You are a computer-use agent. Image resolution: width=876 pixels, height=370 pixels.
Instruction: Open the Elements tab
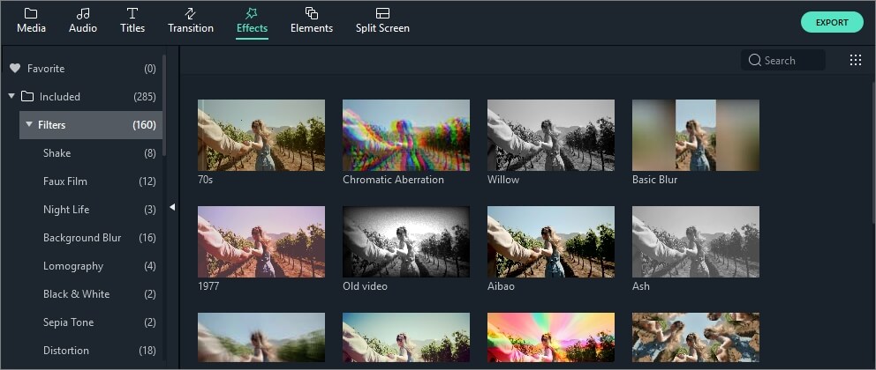coord(311,20)
